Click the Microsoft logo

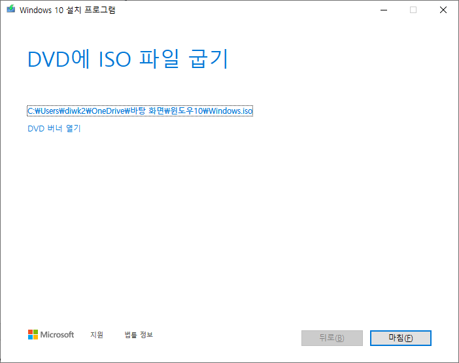(51, 335)
